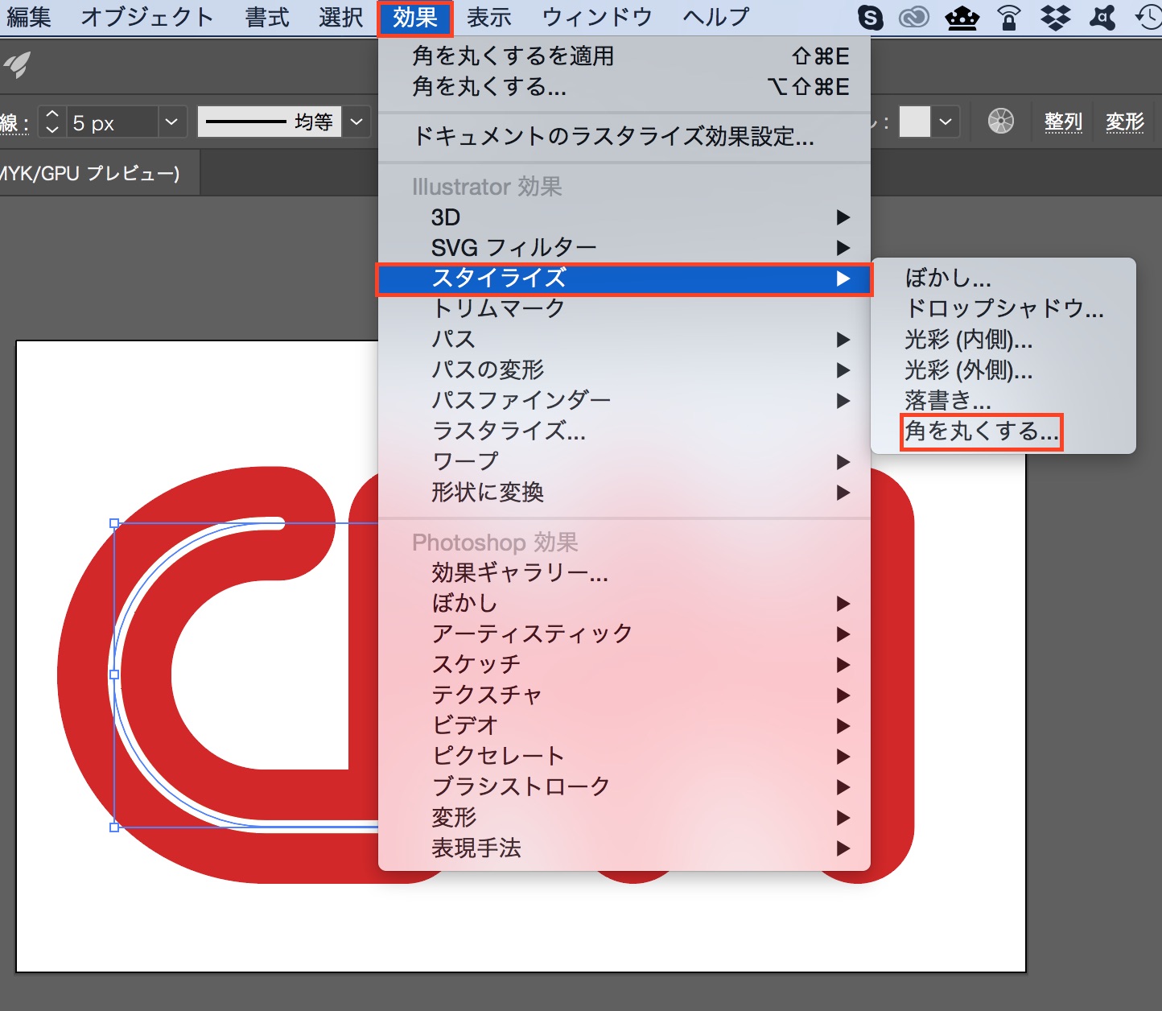
Task: Expand the ワープ submenu
Action: pos(624,461)
